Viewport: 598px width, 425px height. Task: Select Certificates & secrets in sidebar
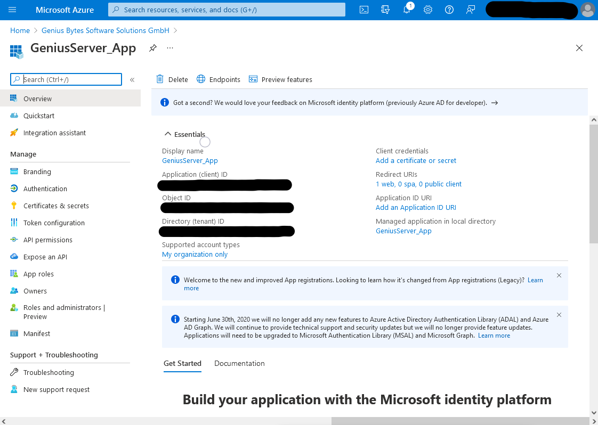tap(56, 206)
